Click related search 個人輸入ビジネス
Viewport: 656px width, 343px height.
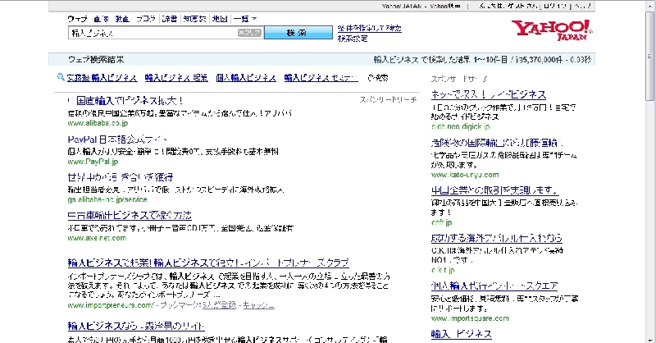(246, 77)
